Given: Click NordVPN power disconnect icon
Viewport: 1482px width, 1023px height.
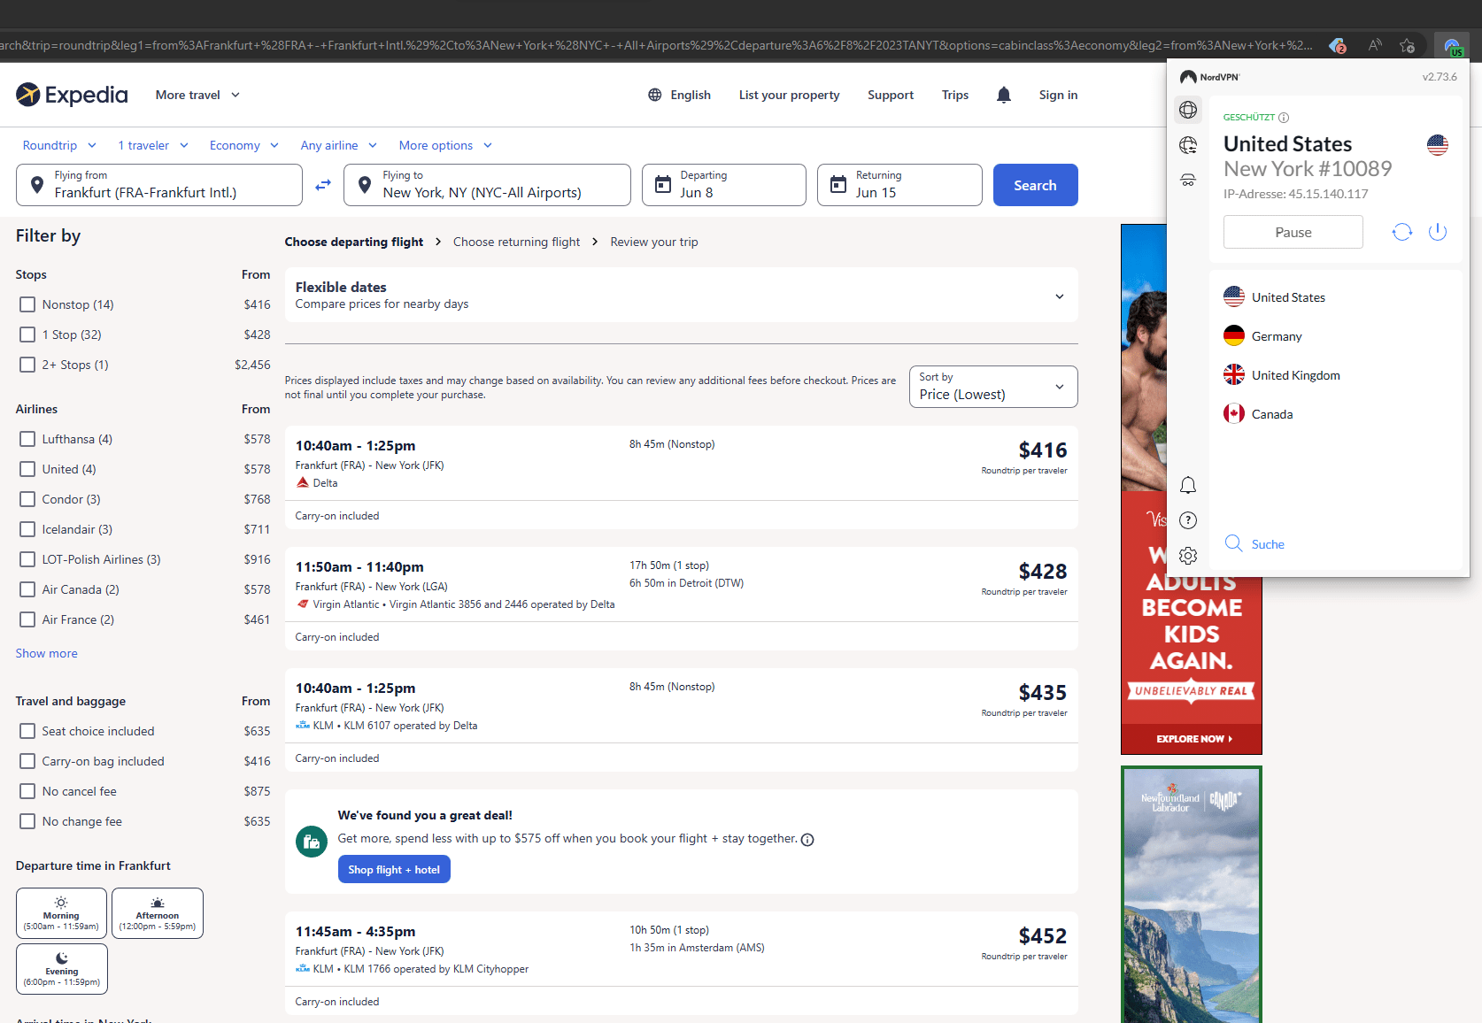Looking at the screenshot, I should tap(1438, 232).
